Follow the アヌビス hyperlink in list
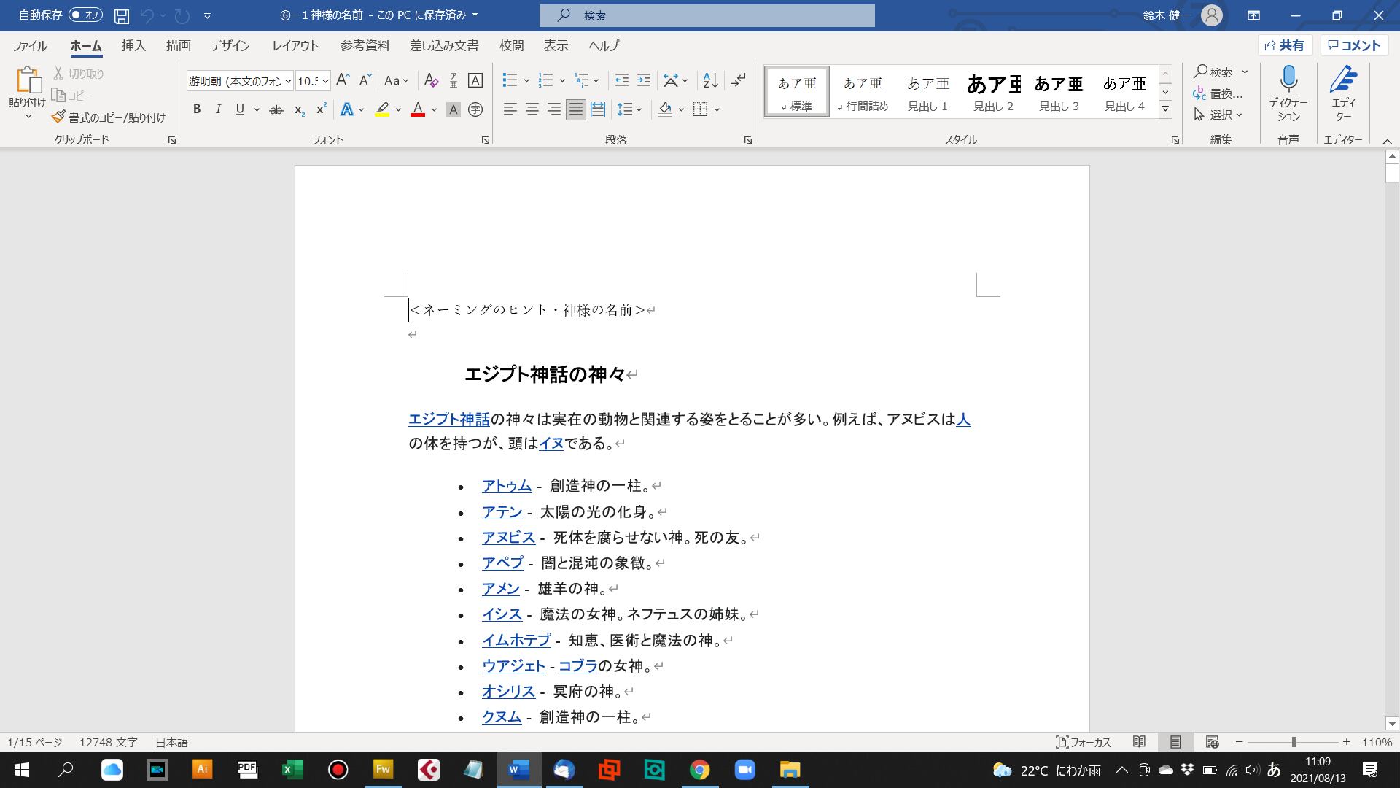 508,538
